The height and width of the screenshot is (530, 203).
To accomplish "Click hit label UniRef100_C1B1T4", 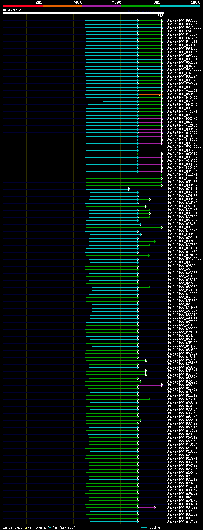I will tap(182, 357).
